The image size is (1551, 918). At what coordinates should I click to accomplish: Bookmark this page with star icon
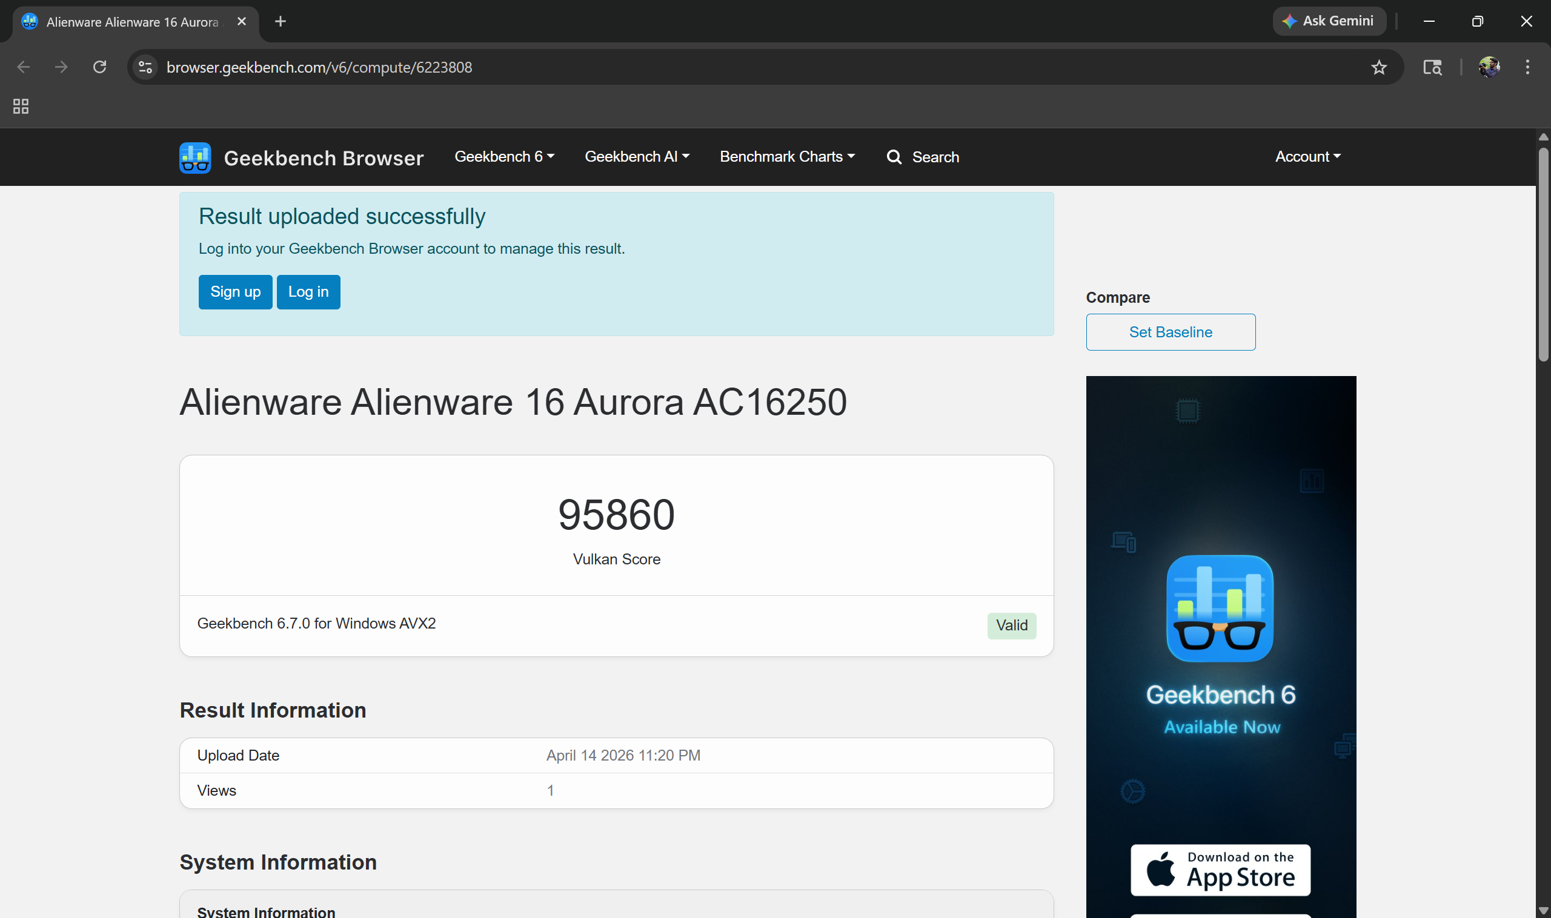[x=1378, y=67]
